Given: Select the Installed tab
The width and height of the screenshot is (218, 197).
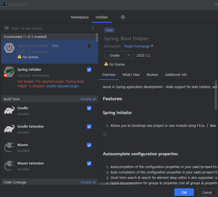Looking at the screenshot, I should coord(102,17).
